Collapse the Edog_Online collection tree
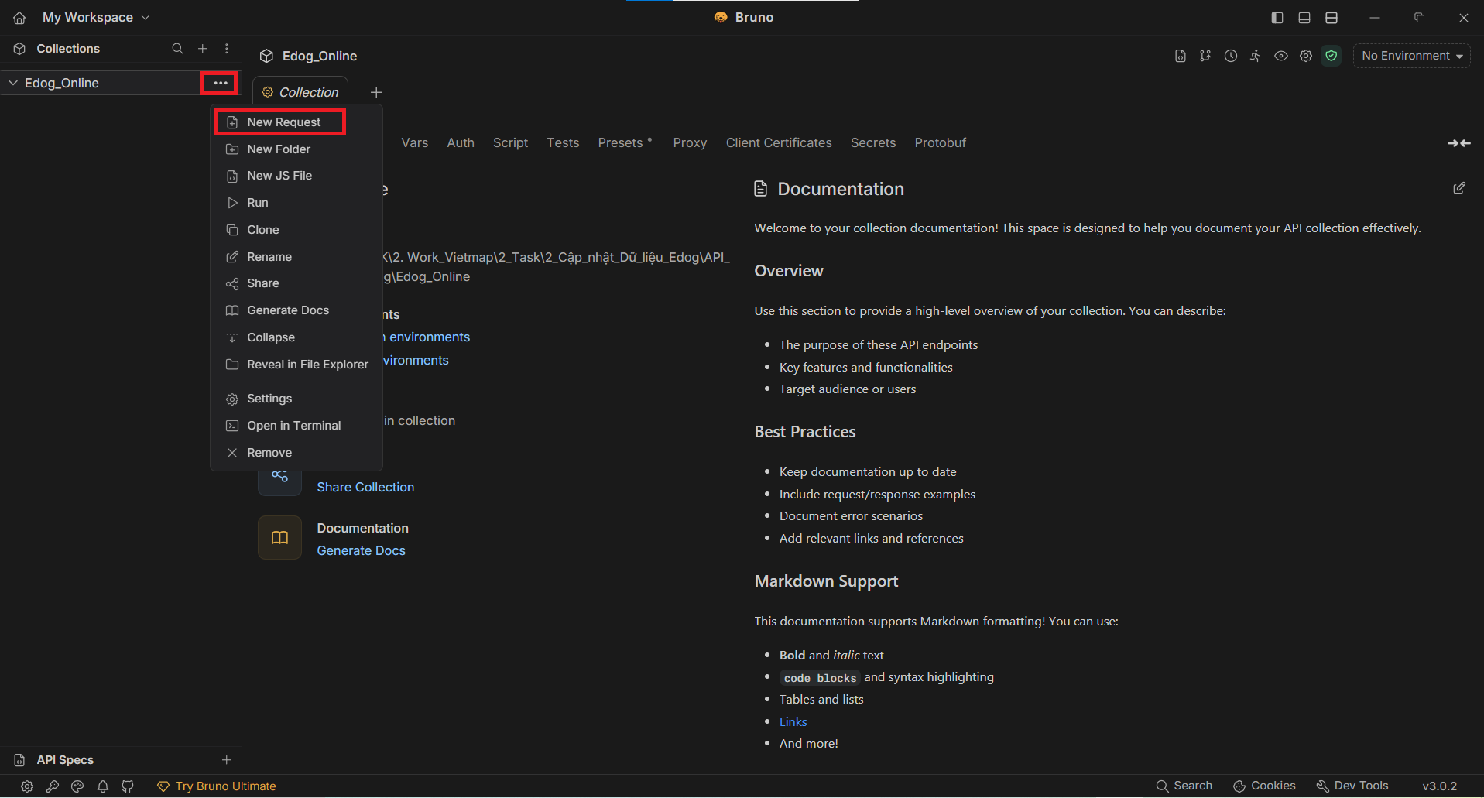Viewport: 1484px width, 798px height. pyautogui.click(x=13, y=83)
